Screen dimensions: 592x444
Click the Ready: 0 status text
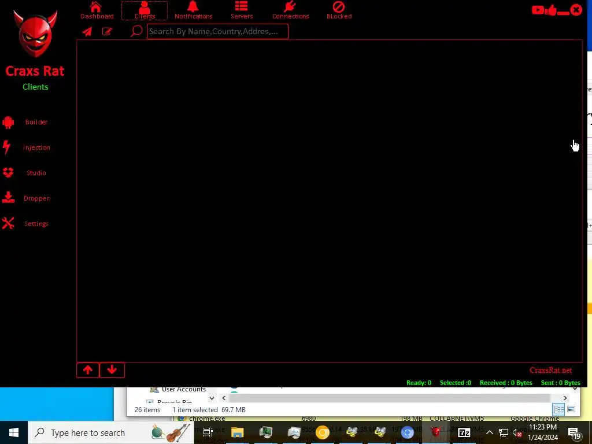pyautogui.click(x=419, y=383)
